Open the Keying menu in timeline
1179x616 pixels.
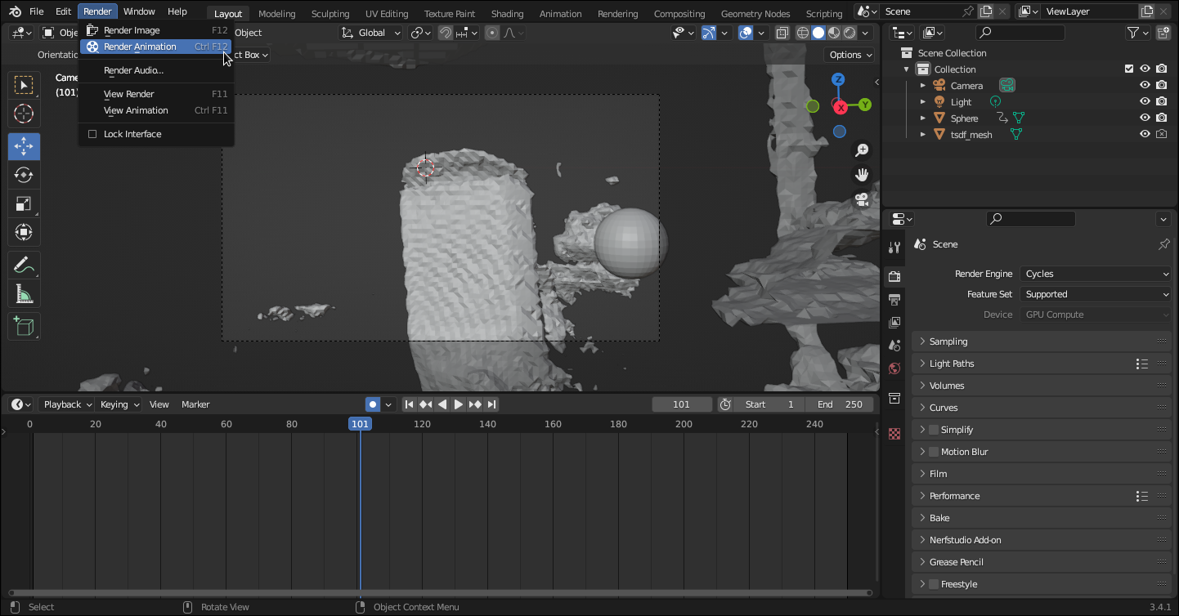click(119, 404)
